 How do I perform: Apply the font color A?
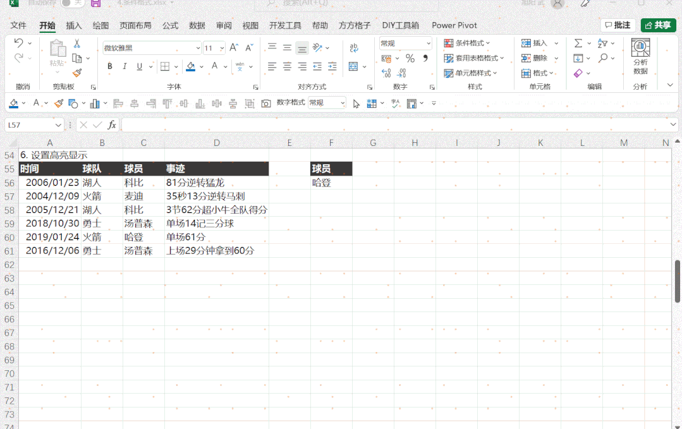214,66
